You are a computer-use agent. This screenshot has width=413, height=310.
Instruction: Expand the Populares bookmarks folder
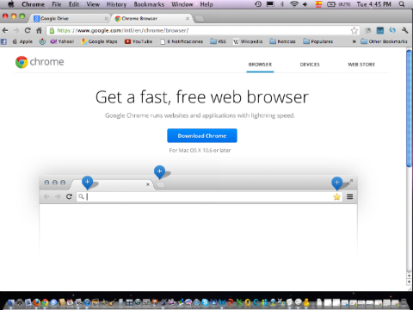(x=318, y=41)
